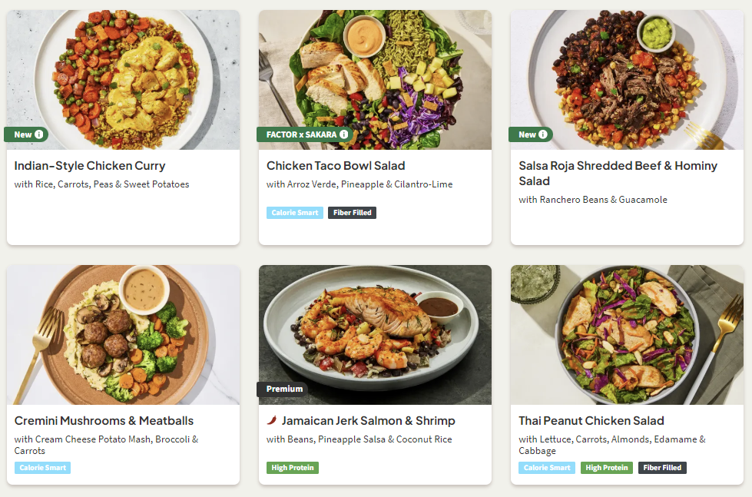This screenshot has width=752, height=497.
Task: Click the Cremini Mushrooms & Meatballs title
Action: [x=104, y=421]
